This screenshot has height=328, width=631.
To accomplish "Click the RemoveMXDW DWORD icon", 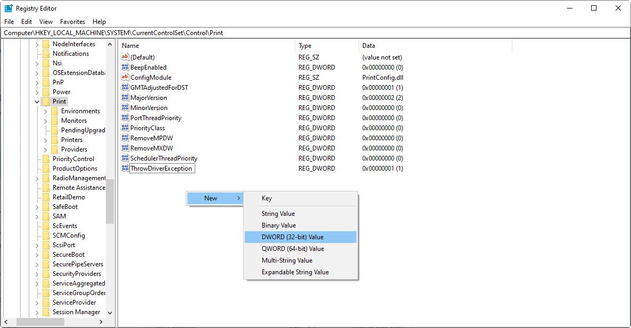I will [x=124, y=148].
